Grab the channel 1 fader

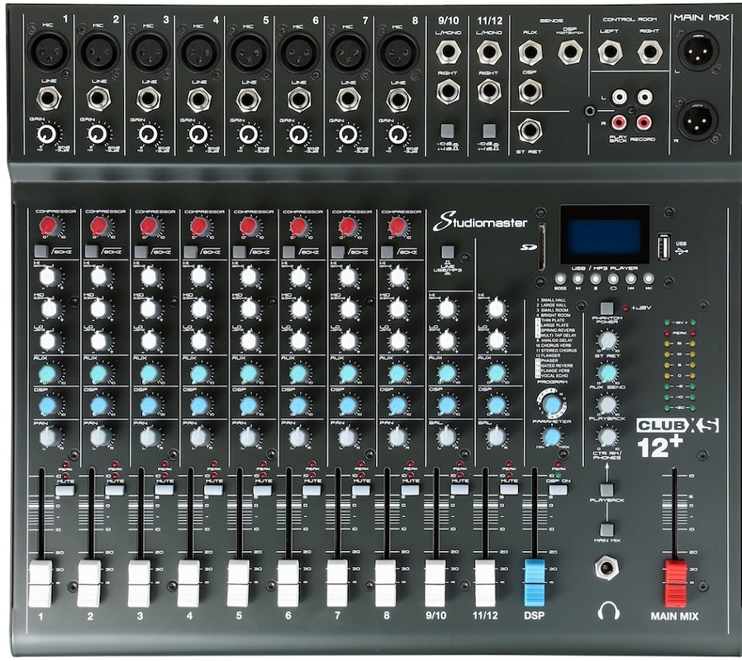[40, 583]
